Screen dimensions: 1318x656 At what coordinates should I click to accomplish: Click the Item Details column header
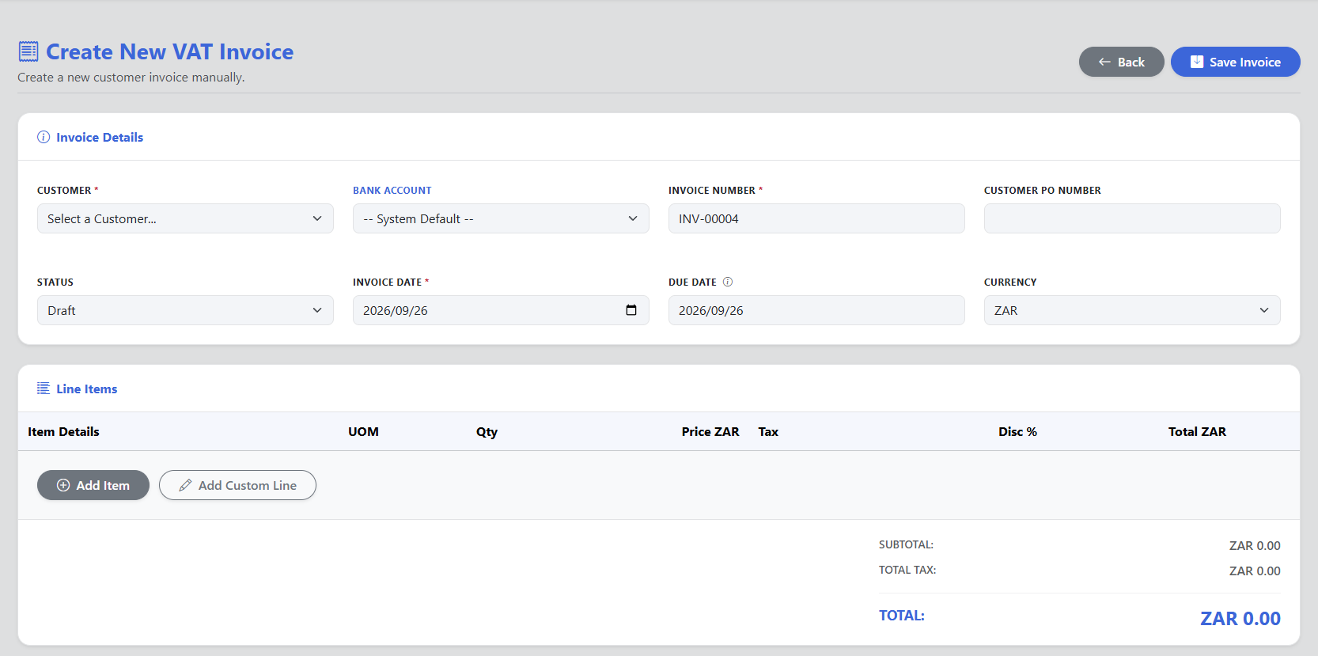tap(63, 432)
